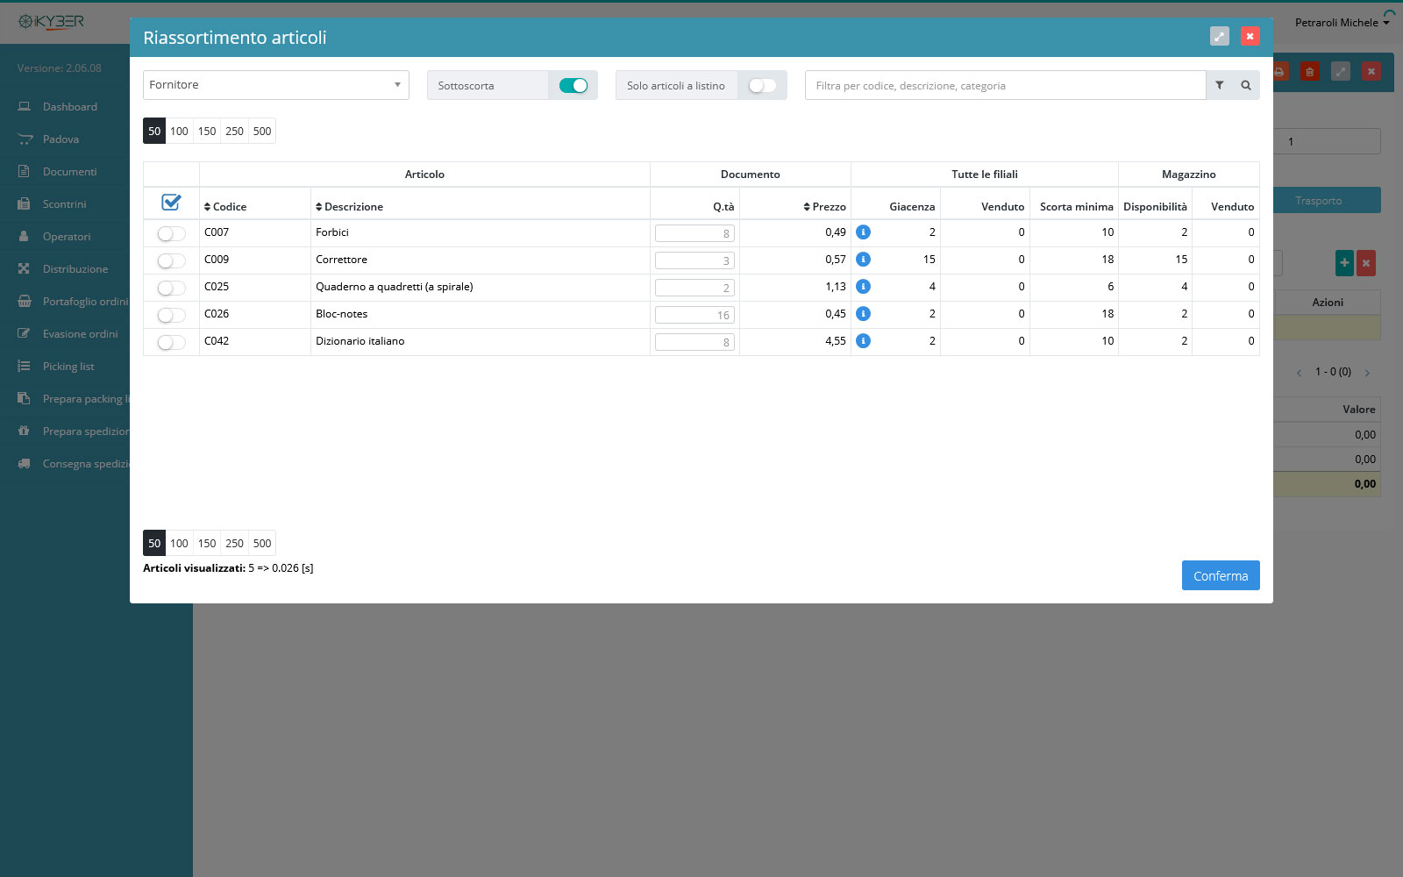Open Petraroli Michele user menu
The width and height of the screenshot is (1403, 877).
click(1342, 23)
